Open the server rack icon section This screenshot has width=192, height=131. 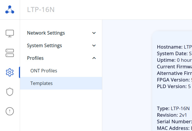(x=10, y=53)
